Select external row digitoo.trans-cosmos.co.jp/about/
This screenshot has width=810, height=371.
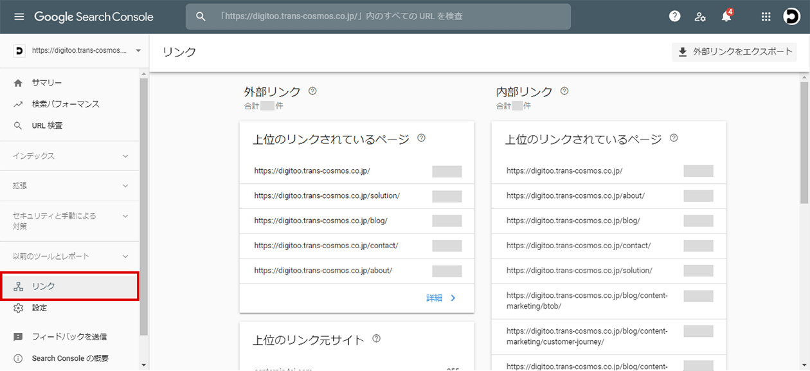pyautogui.click(x=357, y=271)
